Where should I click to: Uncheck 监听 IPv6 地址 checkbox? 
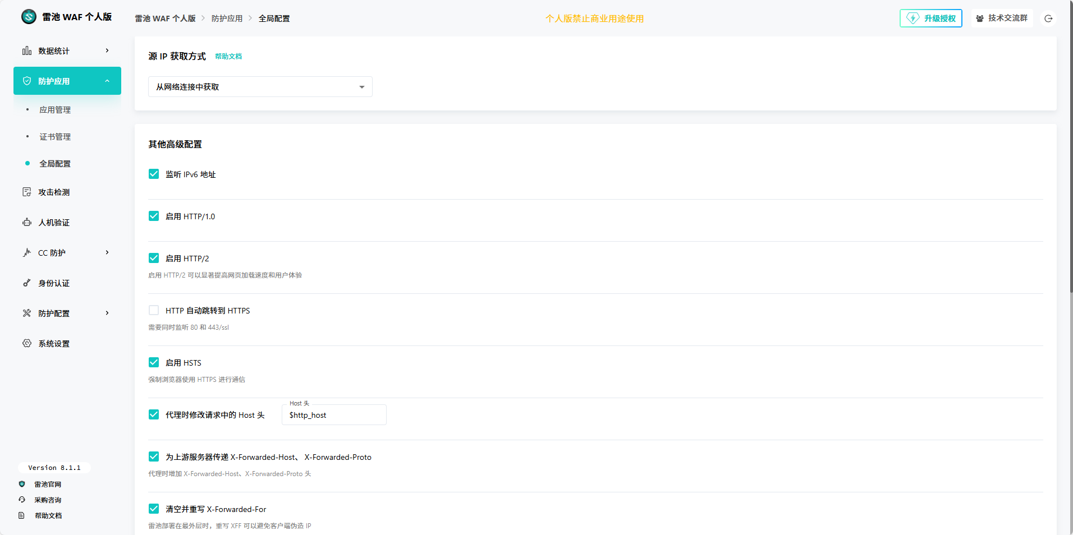[154, 174]
